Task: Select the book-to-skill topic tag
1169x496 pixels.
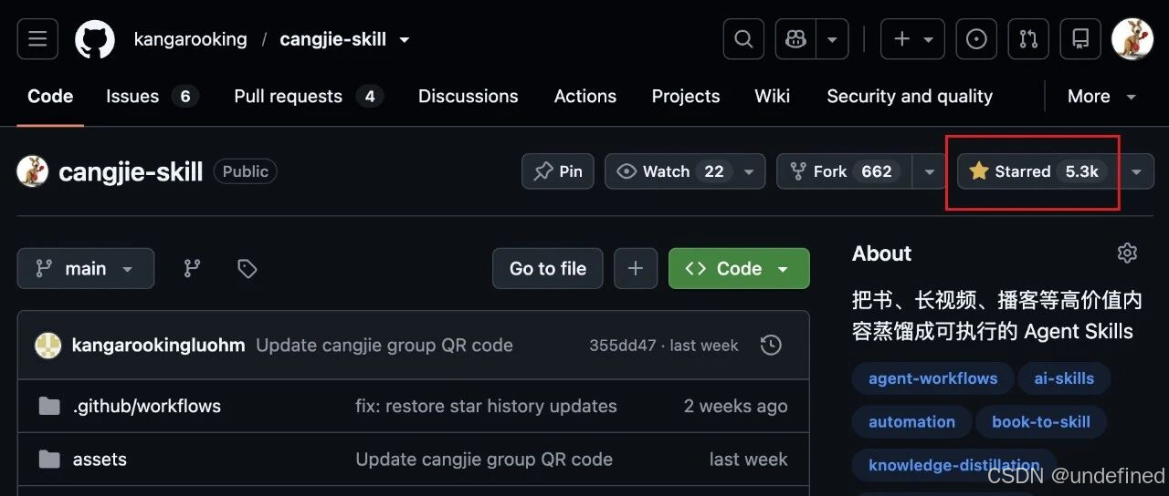Action: point(1040,422)
